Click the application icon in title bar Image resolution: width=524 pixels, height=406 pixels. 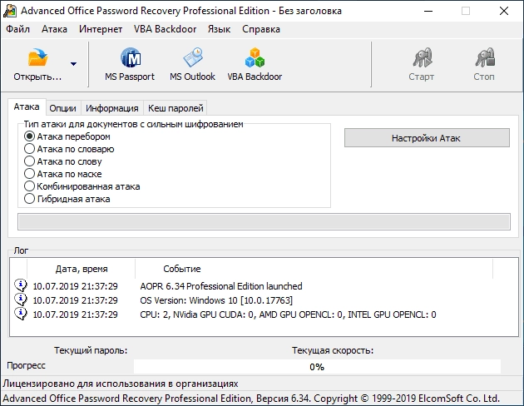pyautogui.click(x=10, y=11)
